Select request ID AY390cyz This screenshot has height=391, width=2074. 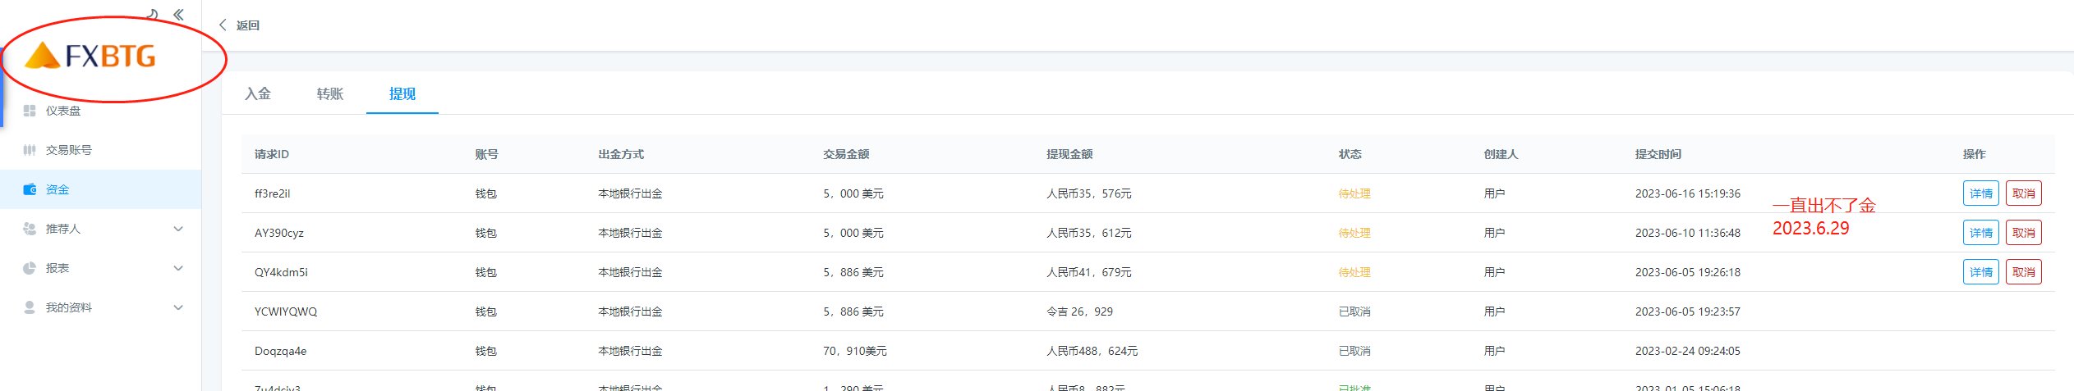click(x=279, y=233)
